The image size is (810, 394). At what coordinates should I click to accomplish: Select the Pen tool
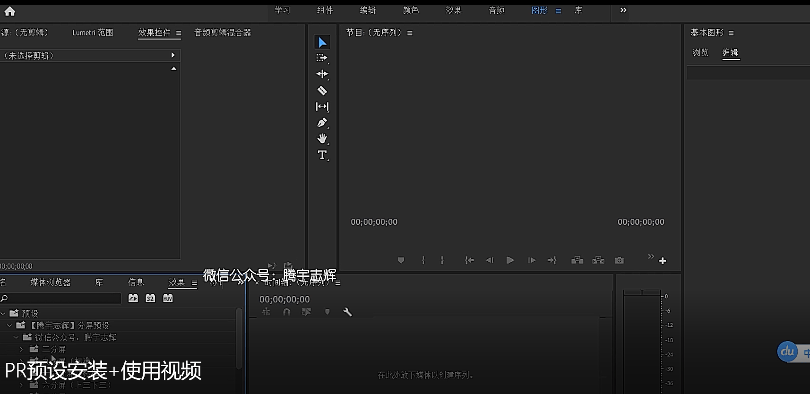point(322,123)
